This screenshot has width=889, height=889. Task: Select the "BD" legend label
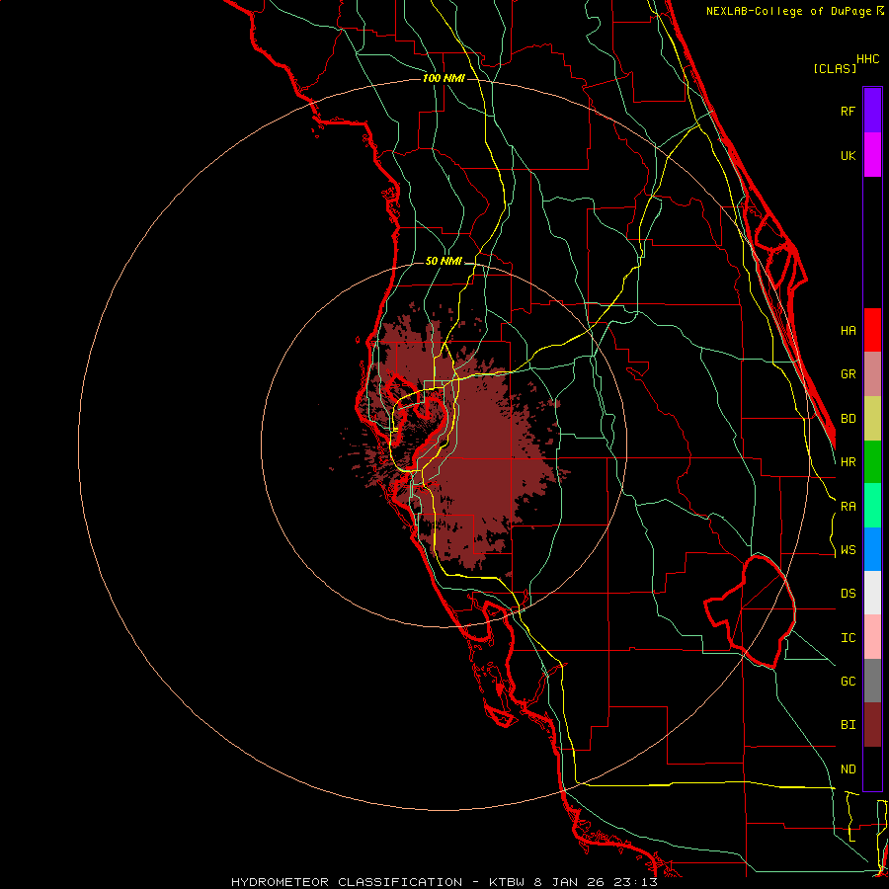pos(849,419)
